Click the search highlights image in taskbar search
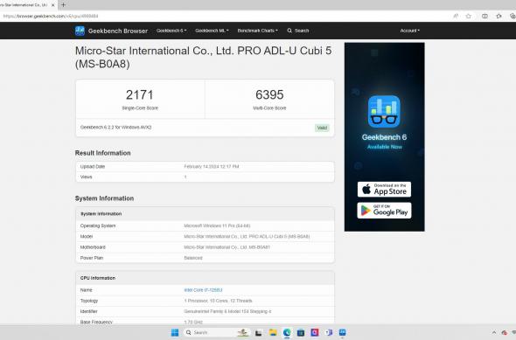The image size is (516, 340). pos(243,332)
